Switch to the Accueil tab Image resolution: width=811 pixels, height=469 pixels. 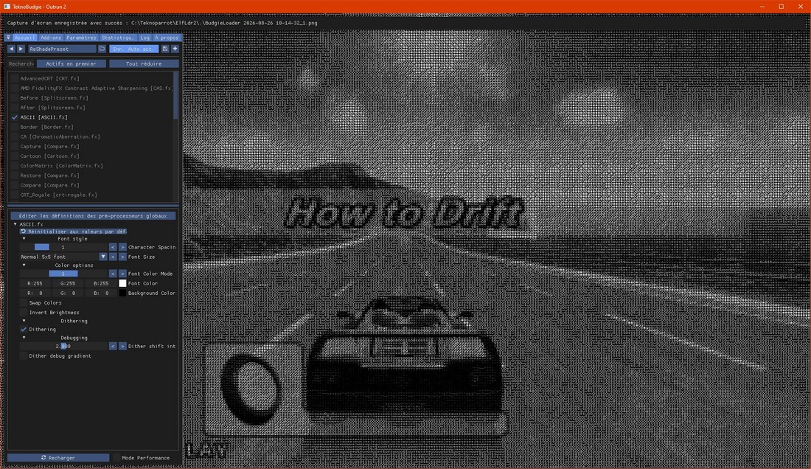click(x=24, y=38)
